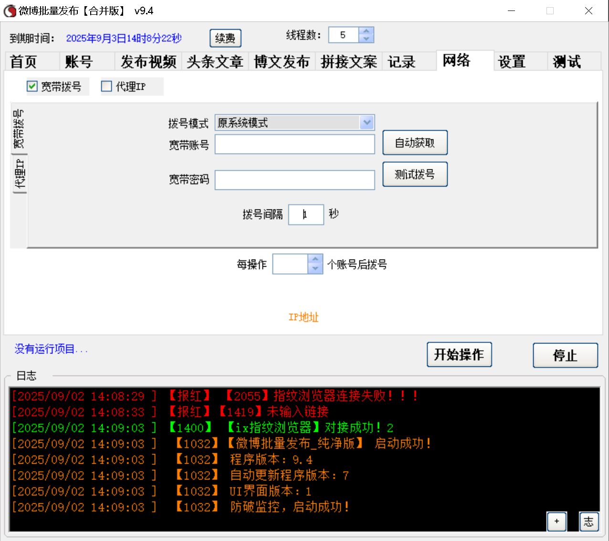This screenshot has height=541, width=609.
Task: Open the 拨号模式 dropdown menu
Action: coord(367,123)
